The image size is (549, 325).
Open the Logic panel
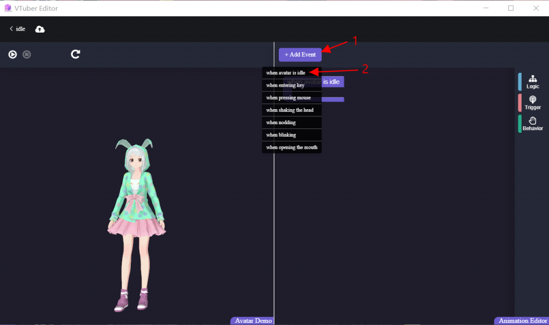(532, 81)
